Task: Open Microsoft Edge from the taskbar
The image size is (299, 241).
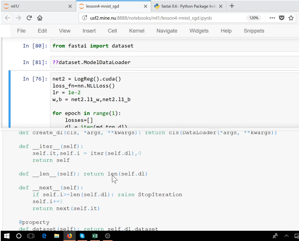Action: 44,236
